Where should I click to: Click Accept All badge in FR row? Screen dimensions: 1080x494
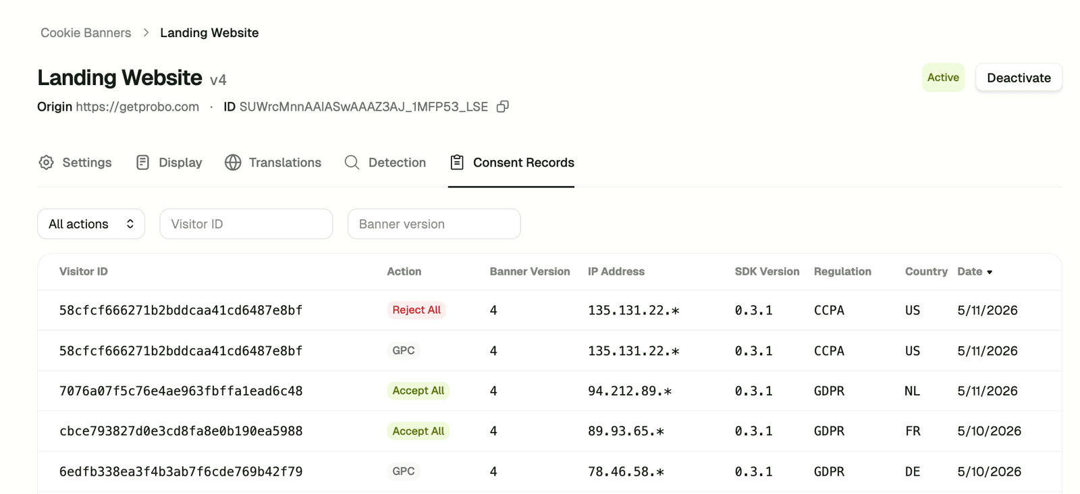pyautogui.click(x=418, y=431)
